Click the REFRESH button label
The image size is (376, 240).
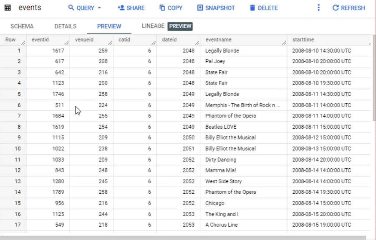353,8
